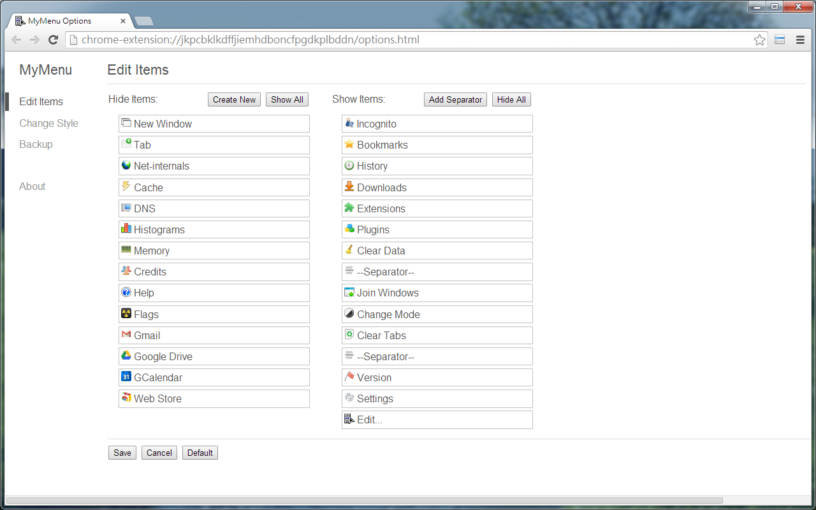Restore settings with the Default button
The height and width of the screenshot is (510, 816).
[200, 453]
